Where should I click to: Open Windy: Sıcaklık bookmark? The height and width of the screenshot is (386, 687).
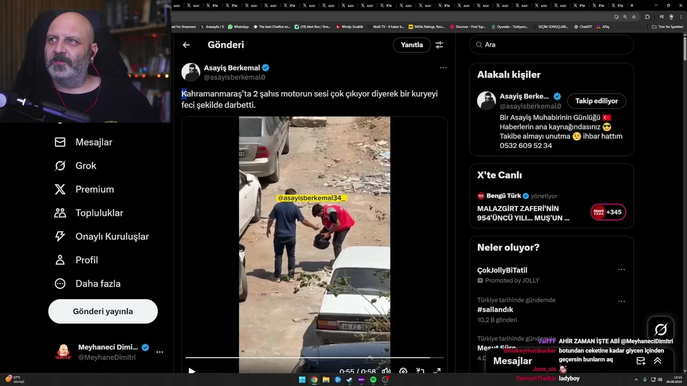349,27
